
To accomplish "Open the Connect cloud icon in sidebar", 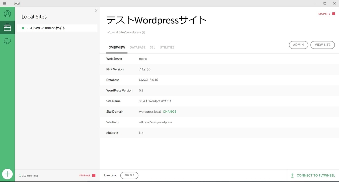I will pyautogui.click(x=7, y=41).
